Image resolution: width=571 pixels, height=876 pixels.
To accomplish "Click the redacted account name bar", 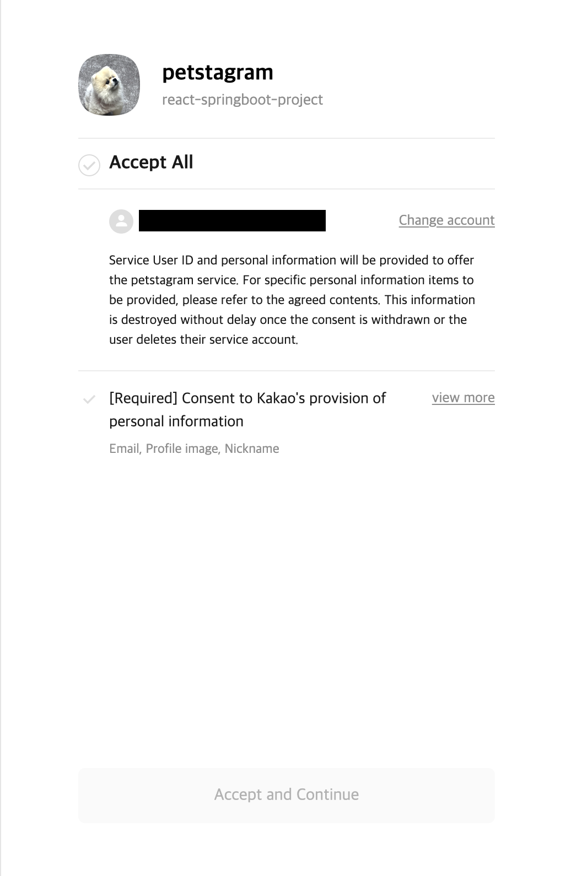I will (232, 220).
